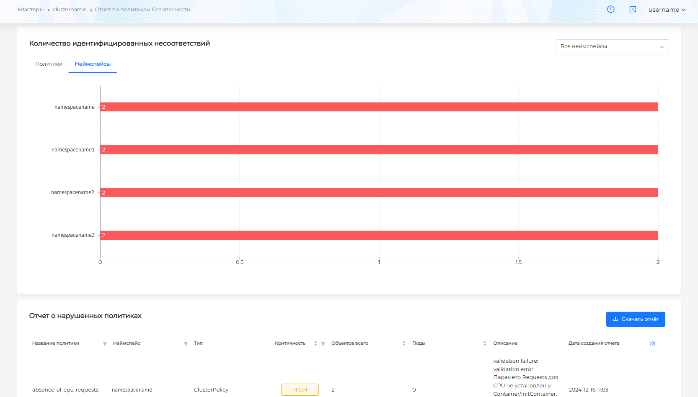Click Скачать отчёт button
Screen dimensions: 698x397
tap(636, 319)
